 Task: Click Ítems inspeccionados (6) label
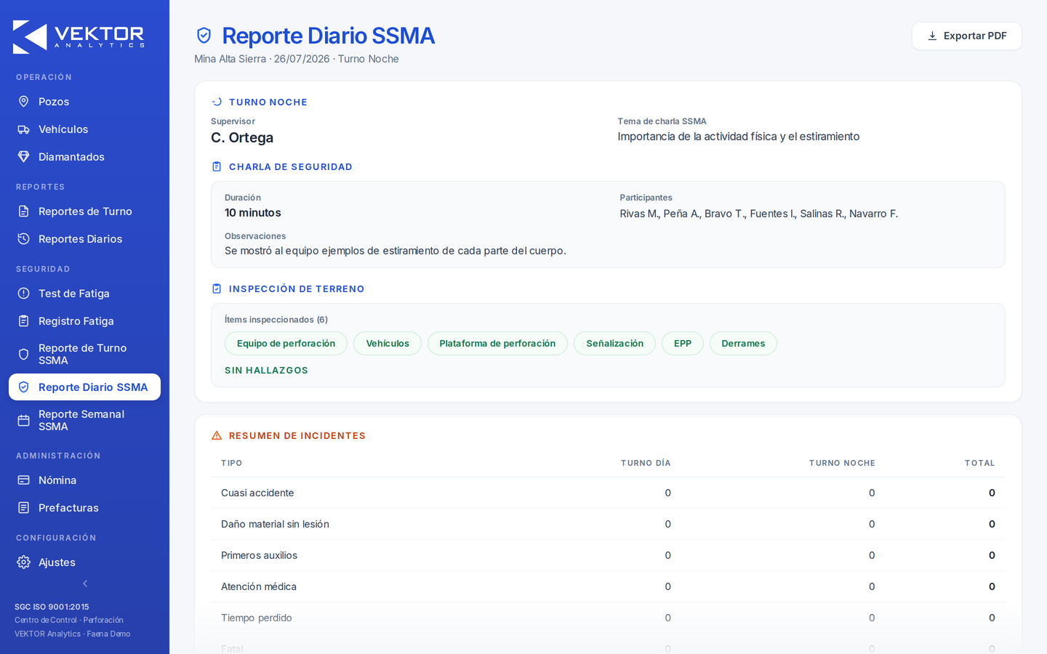point(276,320)
